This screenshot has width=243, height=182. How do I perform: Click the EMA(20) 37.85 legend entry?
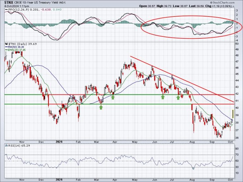(x=16, y=50)
